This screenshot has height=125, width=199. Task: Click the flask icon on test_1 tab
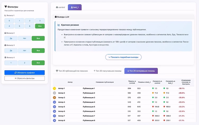72,7
